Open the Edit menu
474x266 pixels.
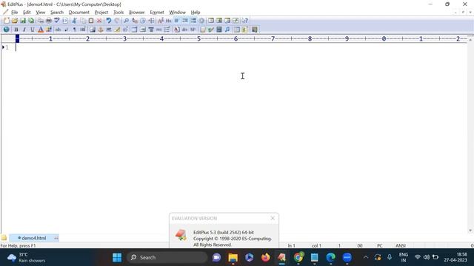27,13
